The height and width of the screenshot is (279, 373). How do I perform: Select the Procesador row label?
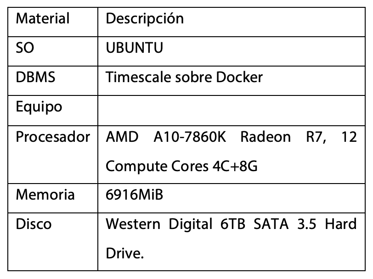(x=53, y=137)
